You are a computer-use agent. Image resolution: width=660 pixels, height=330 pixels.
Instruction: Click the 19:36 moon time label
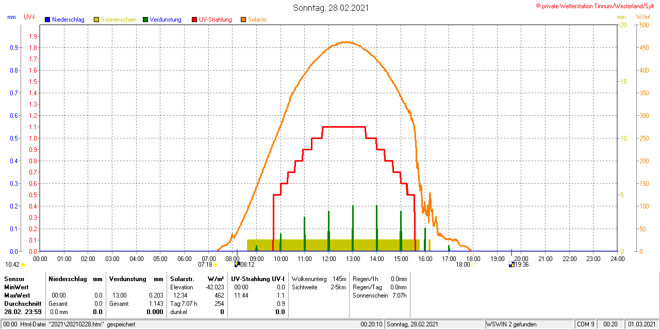click(x=522, y=265)
